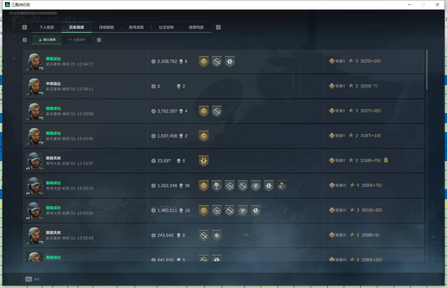Open the 中途退出 match at 04:11
The width and height of the screenshot is (447, 288).
(x=223, y=86)
